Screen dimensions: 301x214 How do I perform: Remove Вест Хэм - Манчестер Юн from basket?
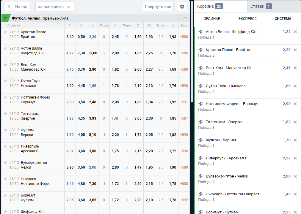coord(295,68)
